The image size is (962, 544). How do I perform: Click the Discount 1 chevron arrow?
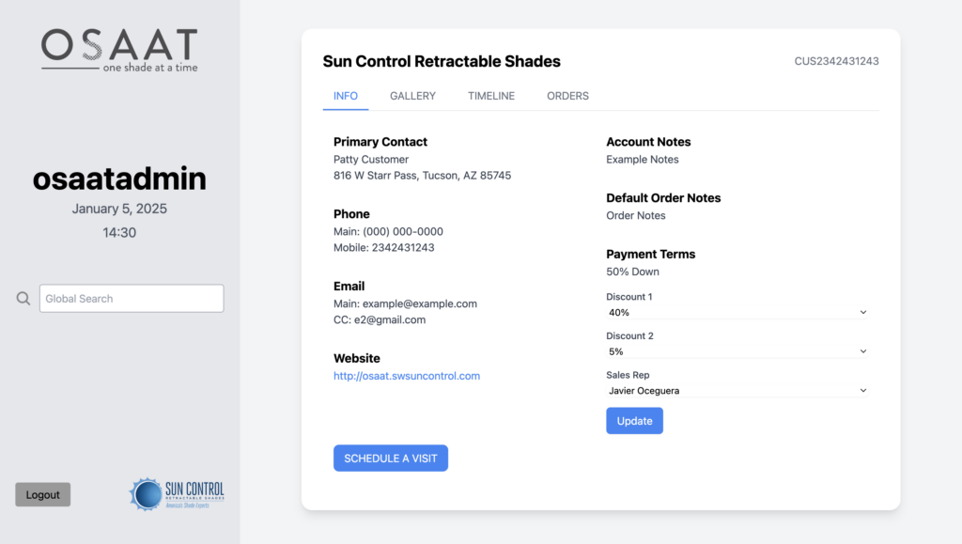(862, 312)
